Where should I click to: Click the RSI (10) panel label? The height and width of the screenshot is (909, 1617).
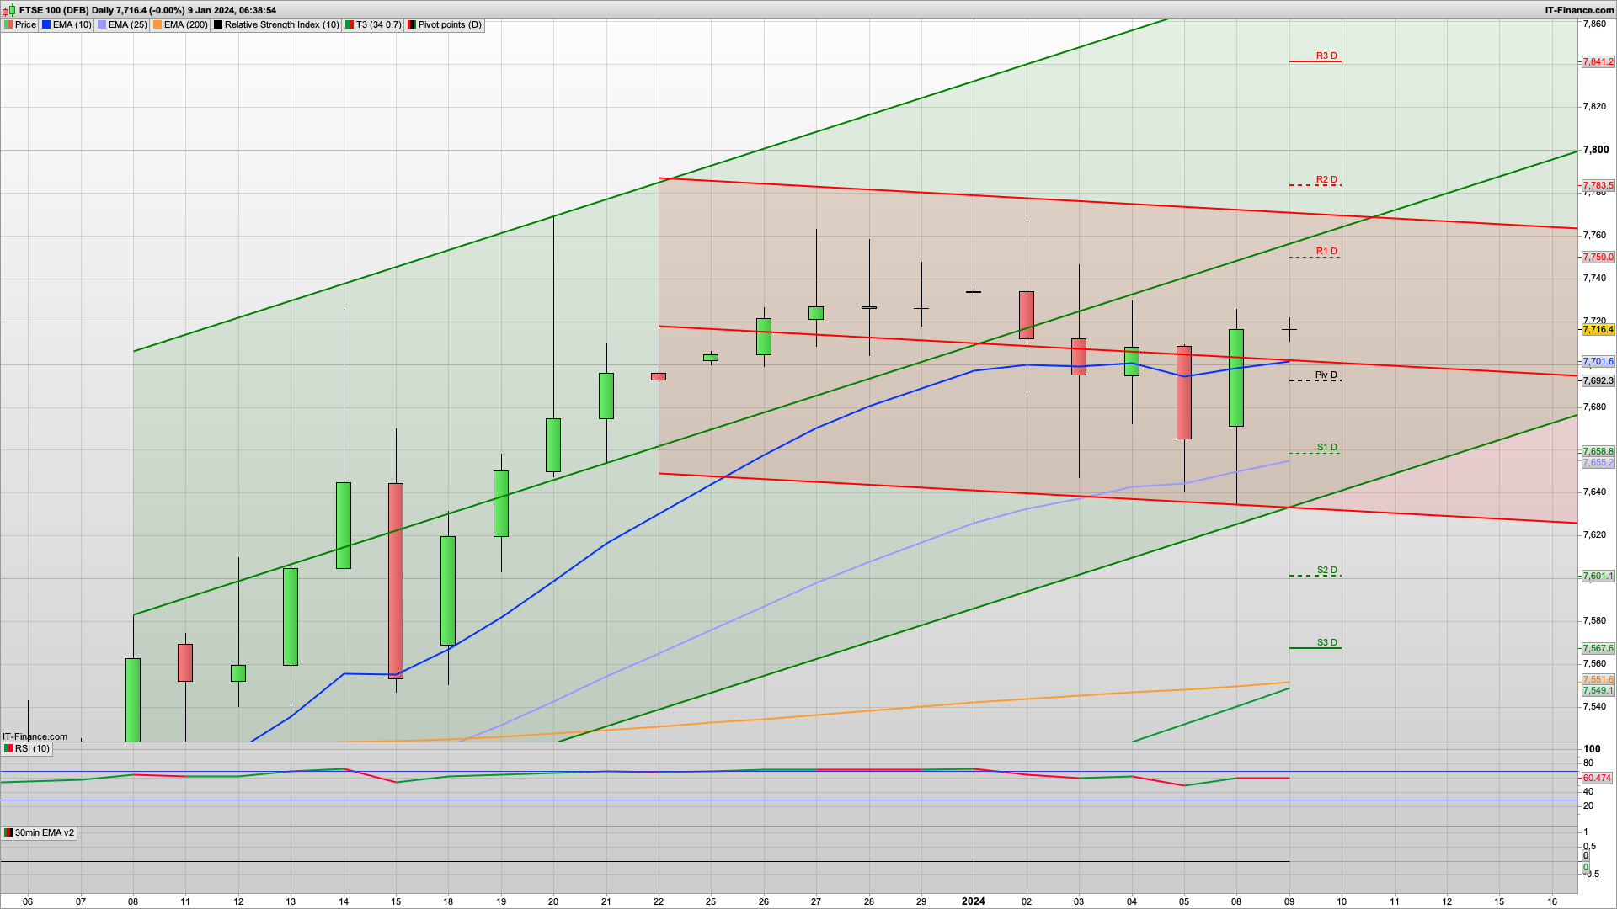click(27, 748)
